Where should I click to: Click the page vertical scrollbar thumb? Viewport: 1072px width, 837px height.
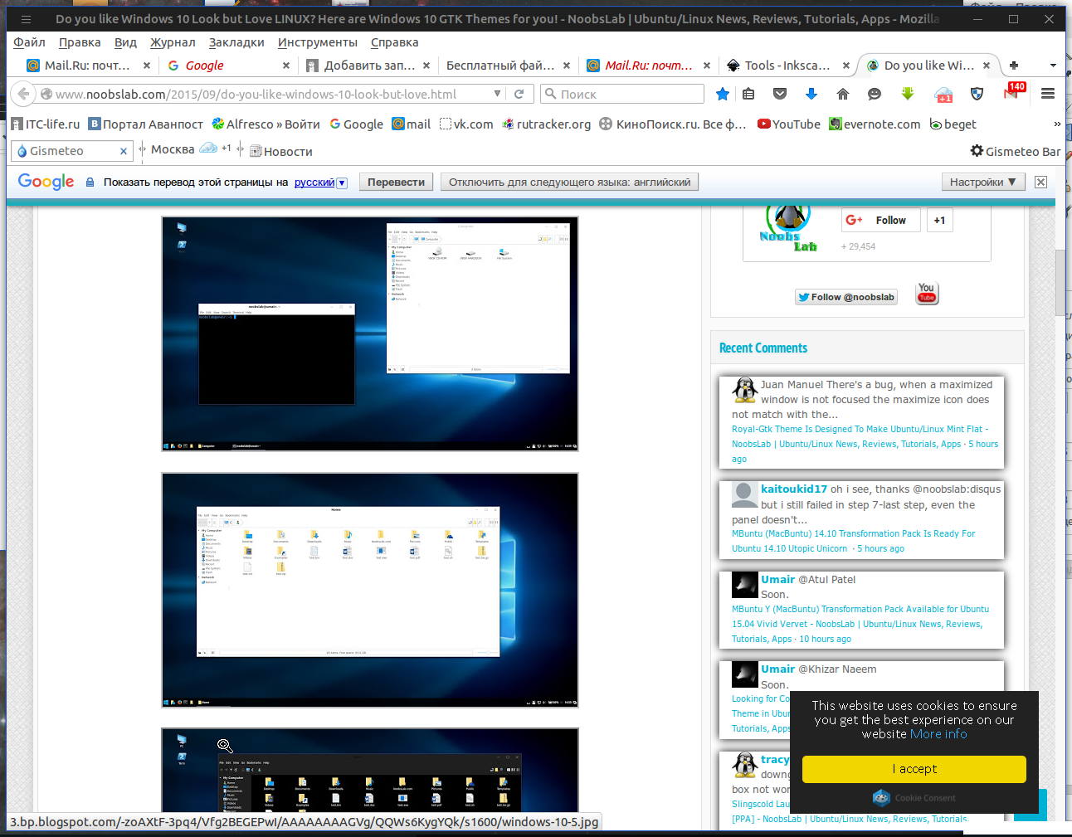[x=1060, y=282]
